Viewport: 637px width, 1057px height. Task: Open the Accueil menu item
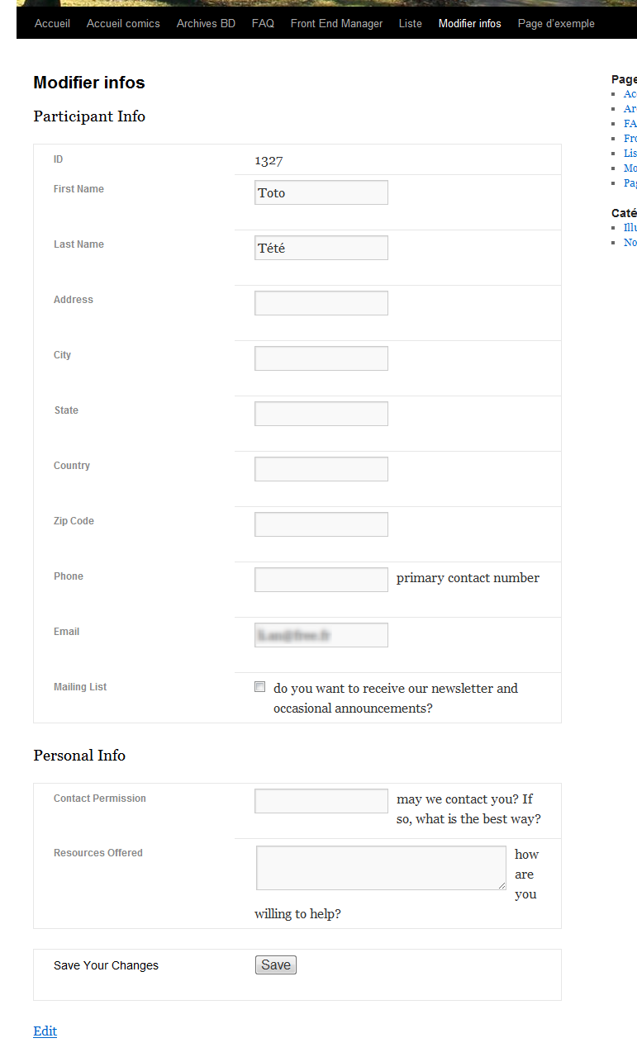[x=52, y=23]
